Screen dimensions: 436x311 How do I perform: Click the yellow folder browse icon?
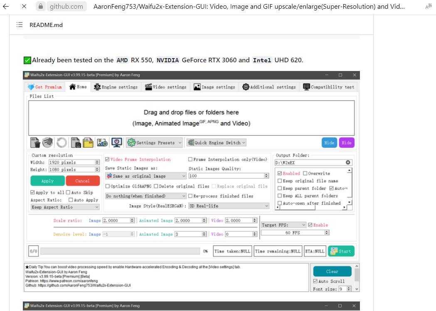pyautogui.click(x=88, y=143)
